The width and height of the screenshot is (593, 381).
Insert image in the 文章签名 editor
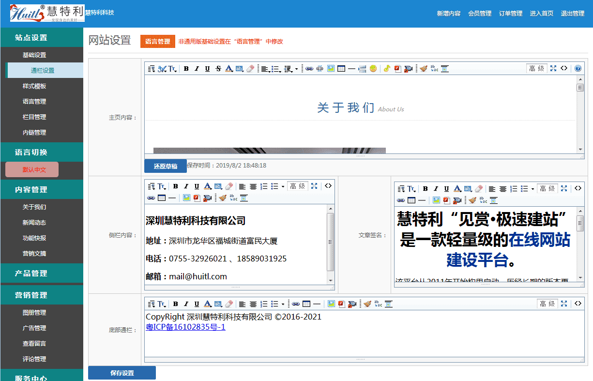point(436,200)
